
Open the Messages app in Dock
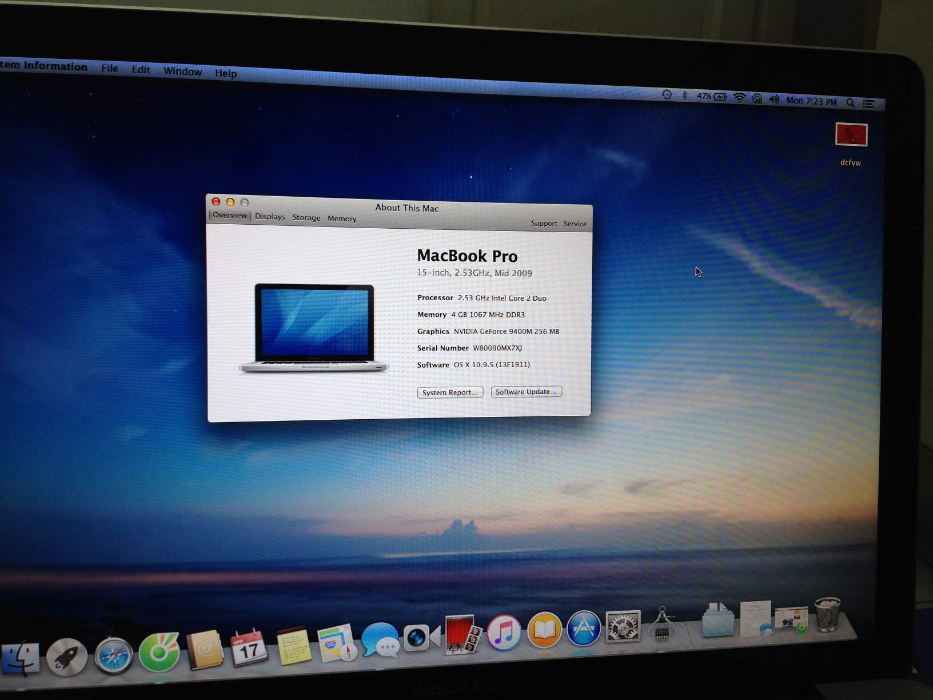click(380, 640)
